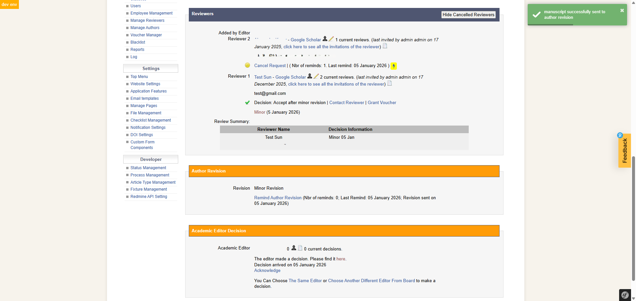Click the Acknowledge link

pyautogui.click(x=267, y=271)
